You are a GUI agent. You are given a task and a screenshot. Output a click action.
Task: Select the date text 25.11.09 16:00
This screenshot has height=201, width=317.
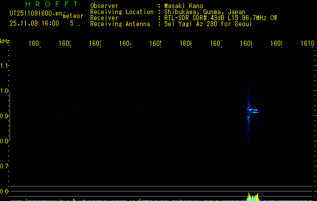click(34, 24)
